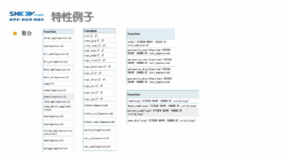Click the highlighted every(expression) row
This screenshot has height=160, width=284.
pyautogui.click(x=58, y=97)
